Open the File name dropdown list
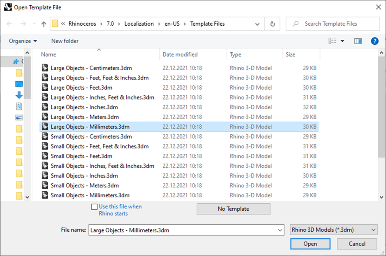Screen dimensions: 386x256 point(280,230)
